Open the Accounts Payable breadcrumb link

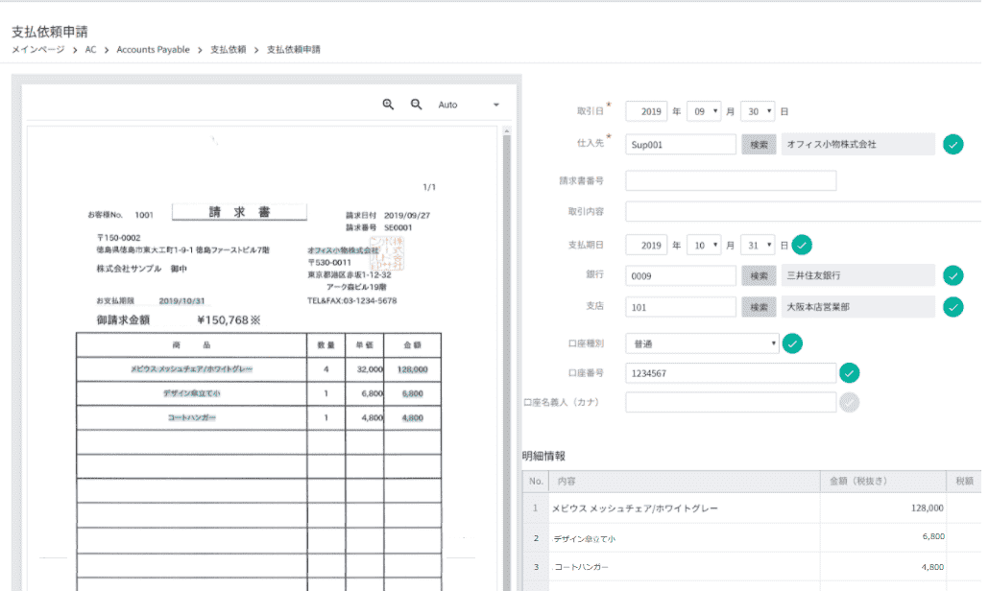point(153,49)
